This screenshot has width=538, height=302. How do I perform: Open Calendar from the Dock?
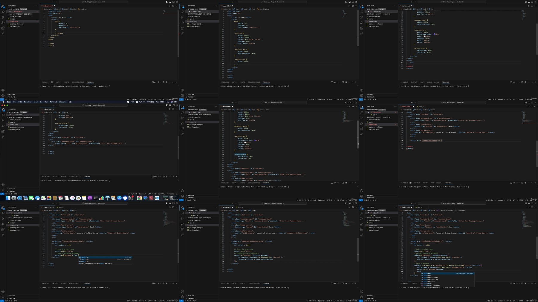(61, 198)
